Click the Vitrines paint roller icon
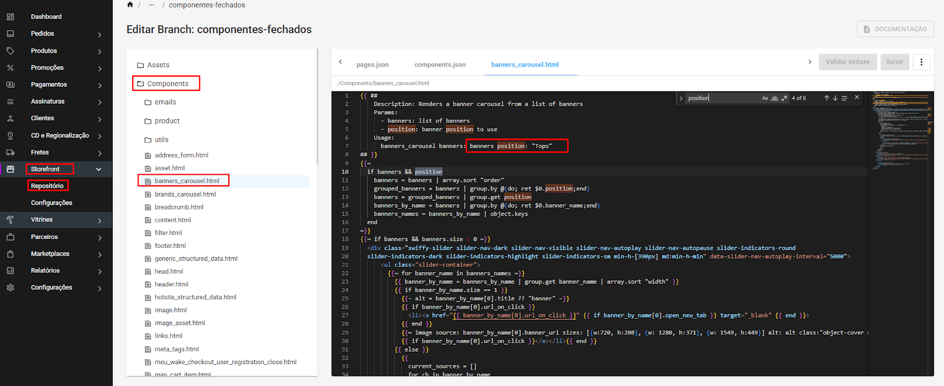The height and width of the screenshot is (386, 944). pos(10,220)
